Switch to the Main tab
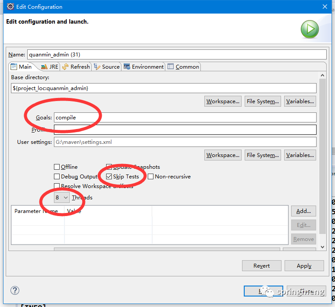This screenshot has width=335, height=307. (21, 66)
